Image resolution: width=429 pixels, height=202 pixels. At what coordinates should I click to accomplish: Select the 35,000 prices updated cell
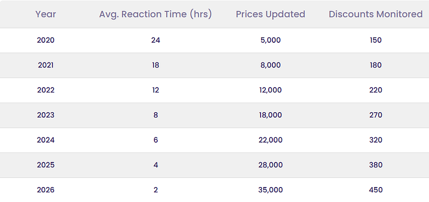(x=270, y=190)
